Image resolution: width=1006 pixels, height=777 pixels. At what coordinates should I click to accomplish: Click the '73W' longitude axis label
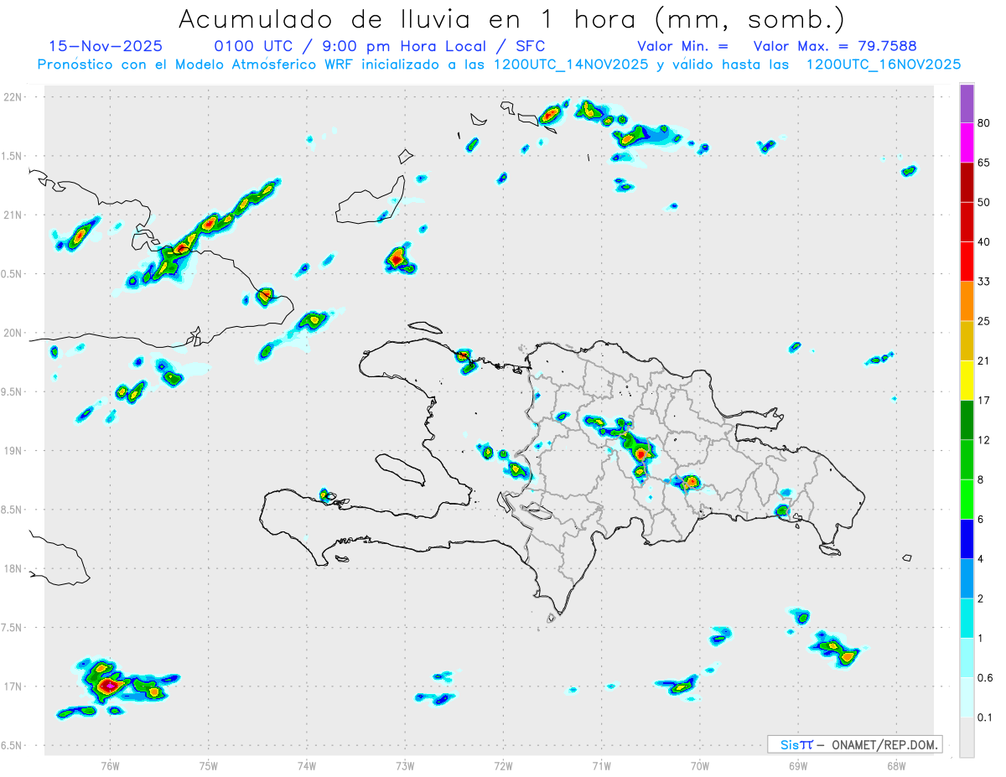tap(405, 765)
